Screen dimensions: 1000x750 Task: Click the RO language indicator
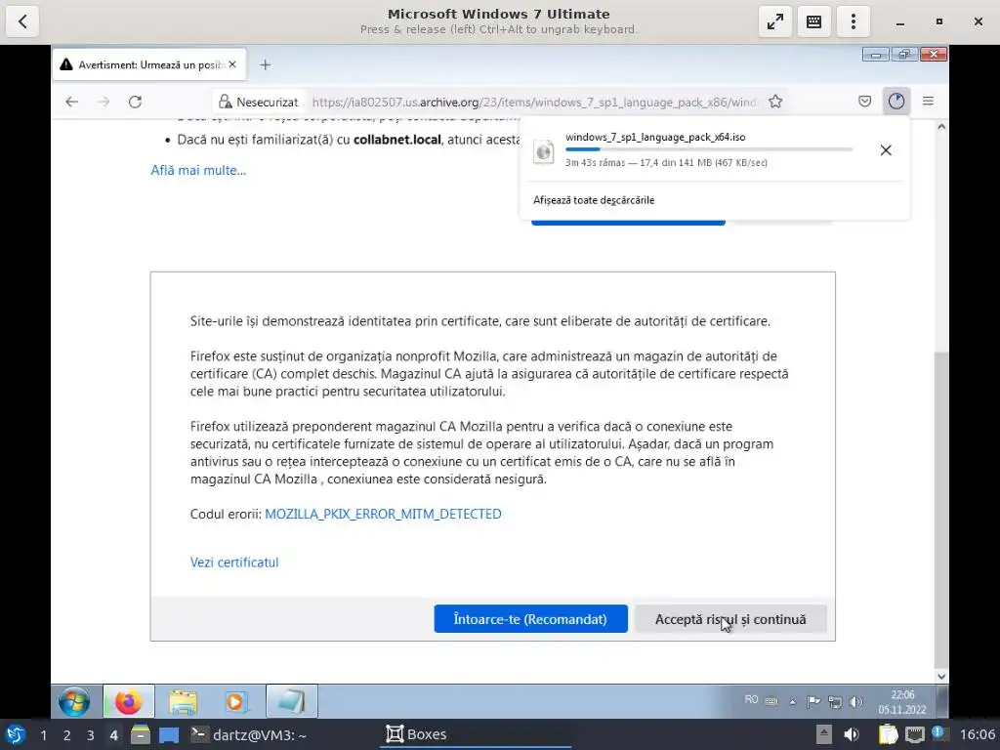click(x=751, y=699)
